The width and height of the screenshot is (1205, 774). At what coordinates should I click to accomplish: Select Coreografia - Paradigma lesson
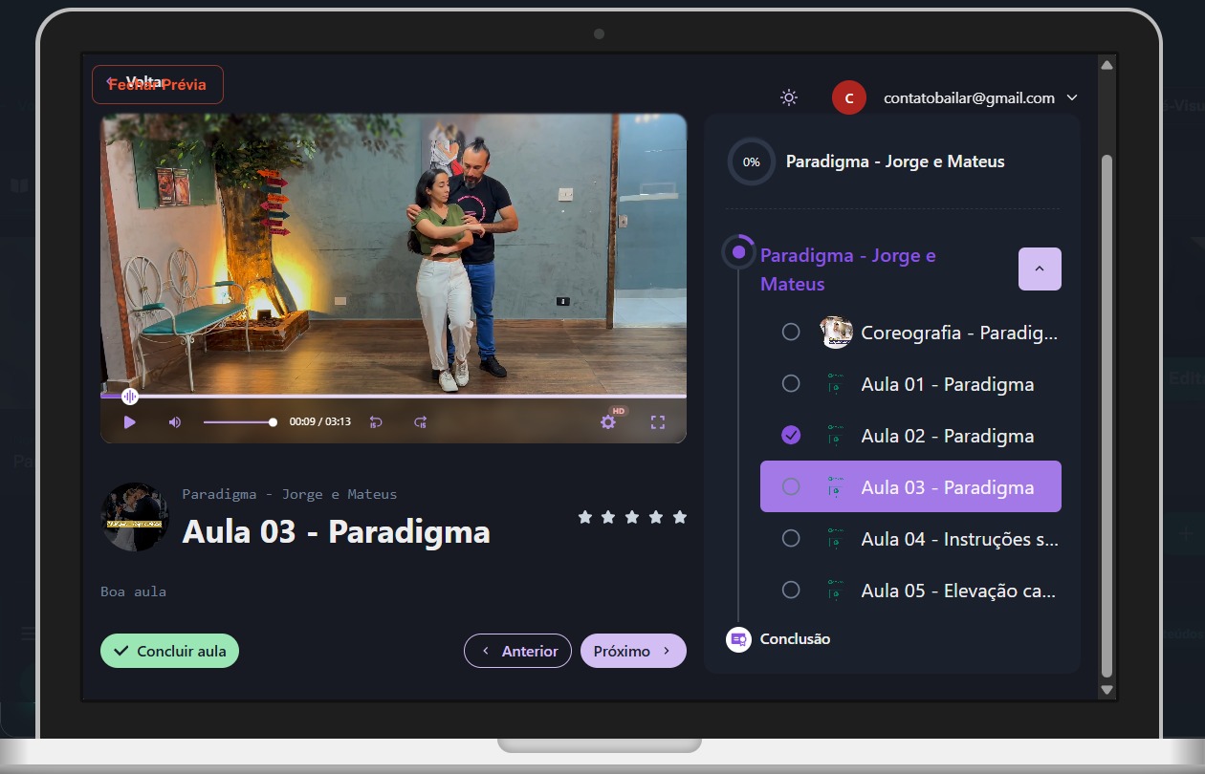pos(958,333)
